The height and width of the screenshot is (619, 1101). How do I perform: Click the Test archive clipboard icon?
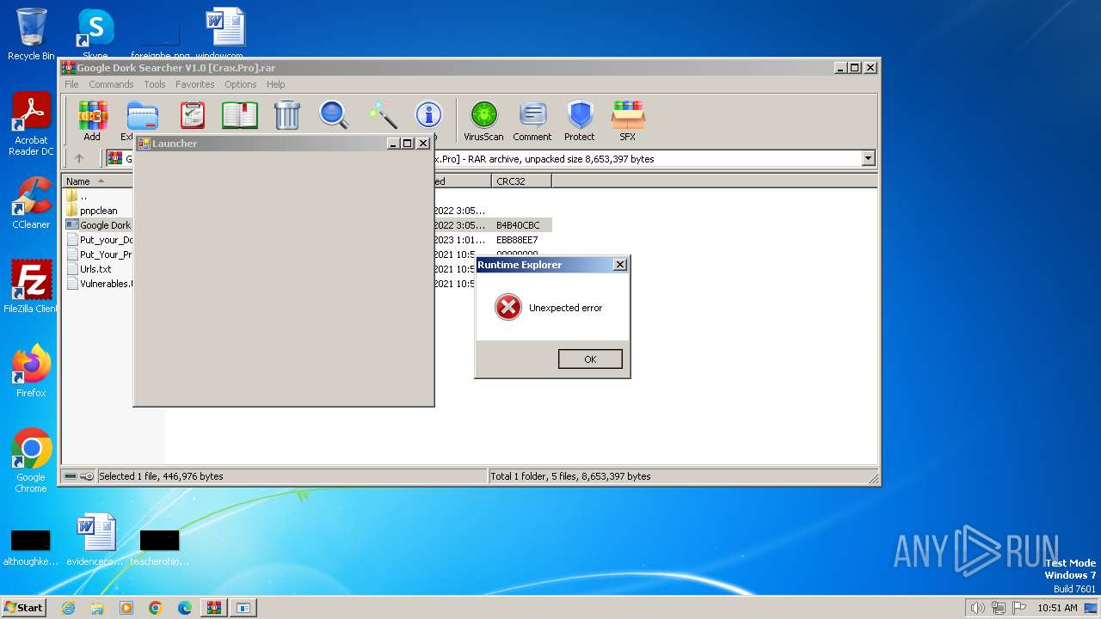click(193, 115)
